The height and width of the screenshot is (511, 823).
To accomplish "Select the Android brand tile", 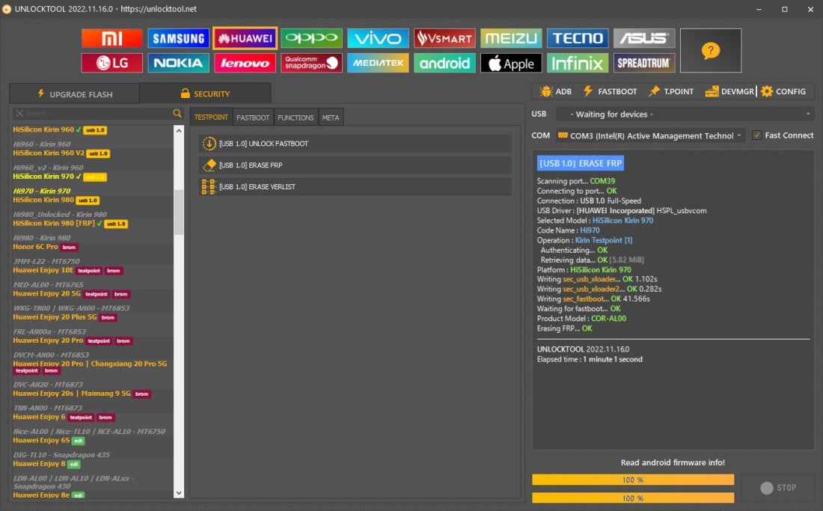I will (x=444, y=63).
